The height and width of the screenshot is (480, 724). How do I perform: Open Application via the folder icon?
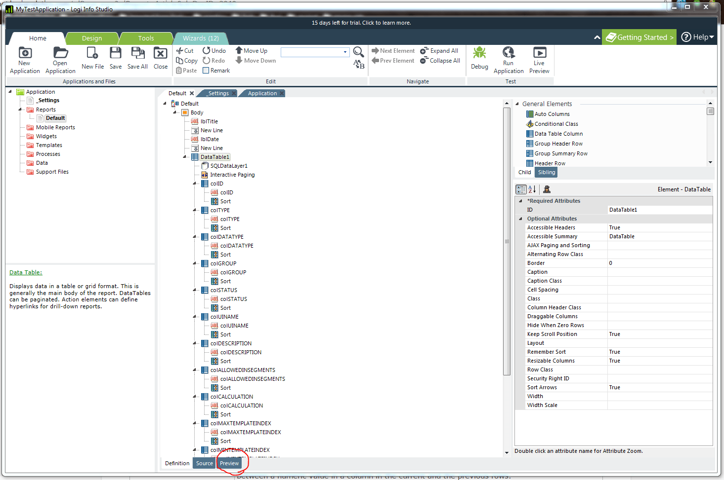60,53
